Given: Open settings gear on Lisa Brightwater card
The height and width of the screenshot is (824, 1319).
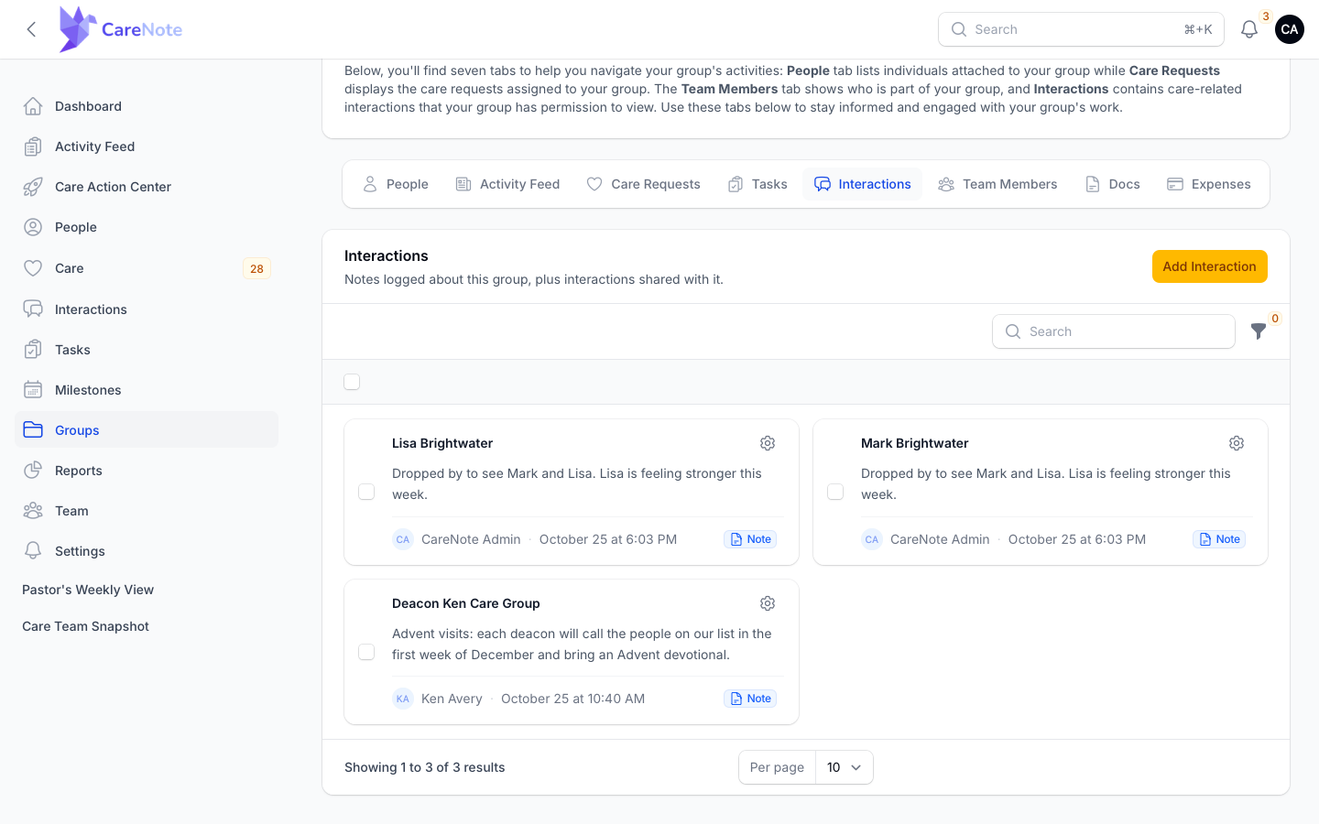Looking at the screenshot, I should click(768, 443).
